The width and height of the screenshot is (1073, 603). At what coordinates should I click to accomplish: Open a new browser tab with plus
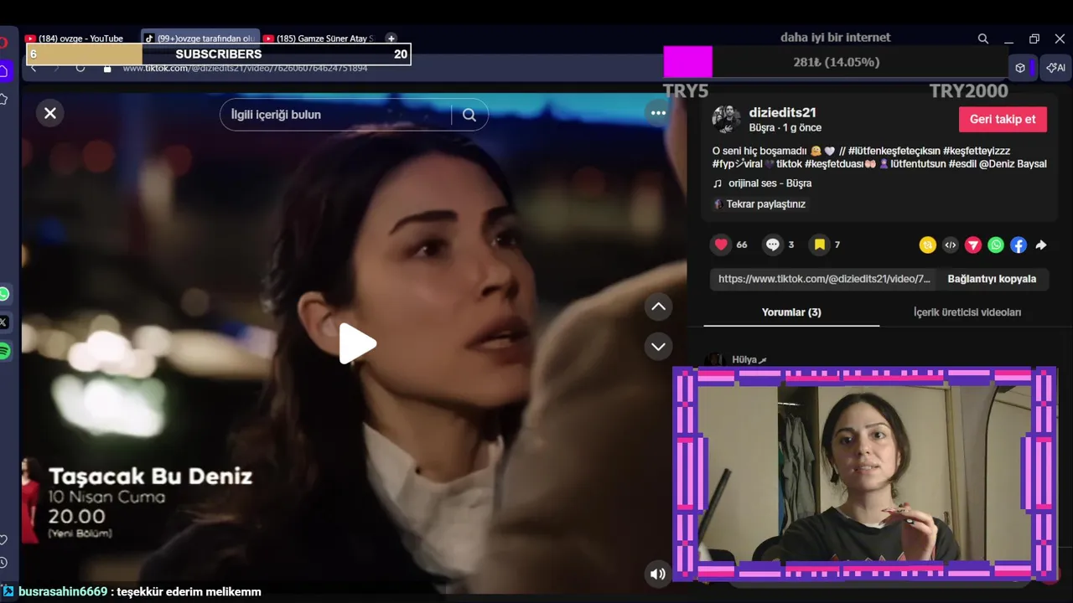click(391, 39)
